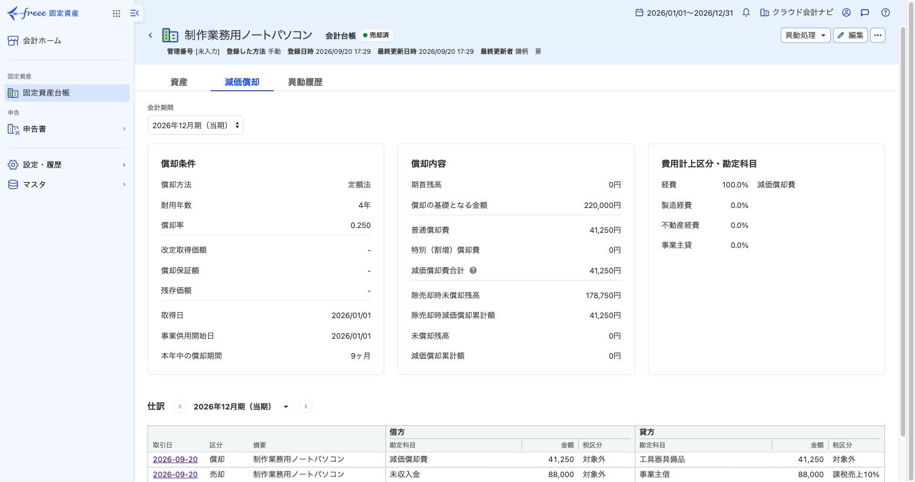Switch to the 異動履歴 tab
Screen dimensions: 915x482
tap(305, 82)
